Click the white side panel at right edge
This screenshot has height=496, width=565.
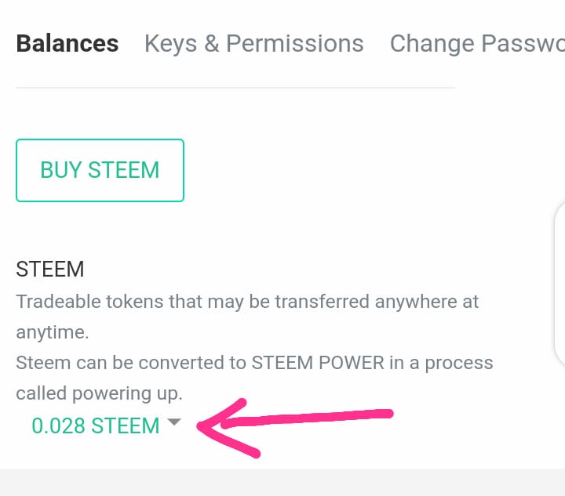(560, 284)
